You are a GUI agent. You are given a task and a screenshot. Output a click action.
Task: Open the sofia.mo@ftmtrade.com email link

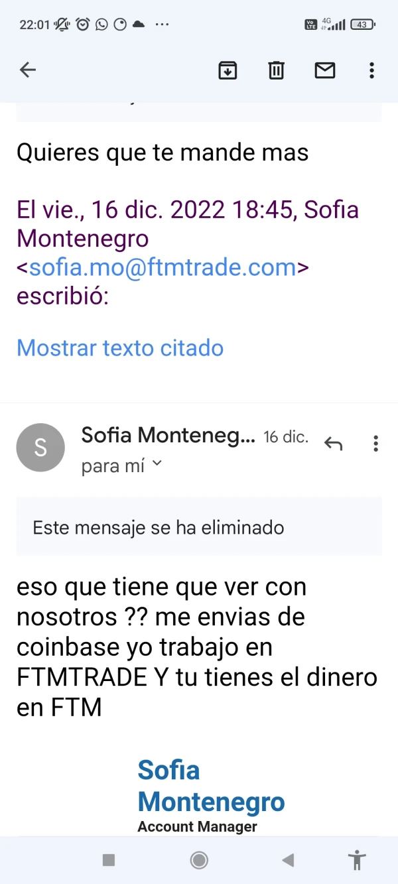163,267
